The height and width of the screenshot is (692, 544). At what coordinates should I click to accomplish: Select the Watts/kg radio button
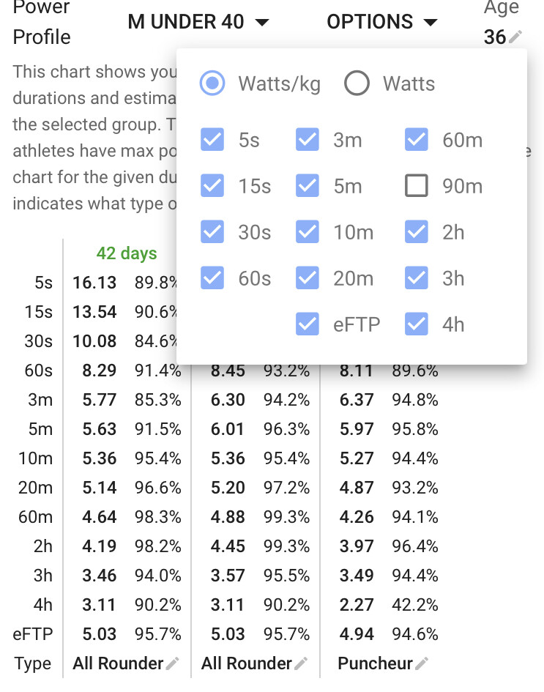pyautogui.click(x=212, y=83)
